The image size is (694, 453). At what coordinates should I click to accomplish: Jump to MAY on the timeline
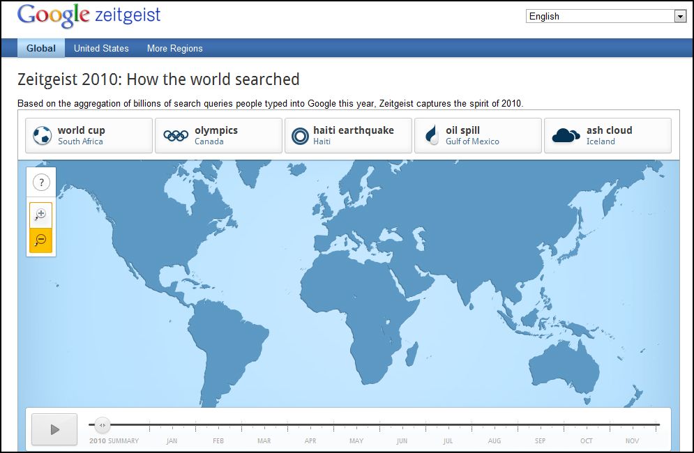[x=356, y=440]
